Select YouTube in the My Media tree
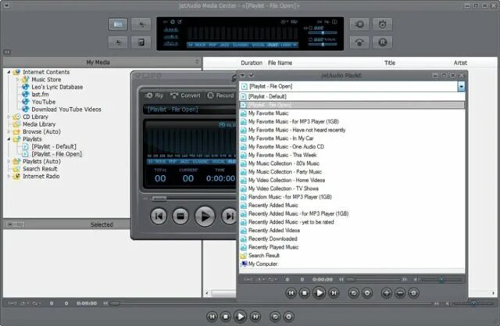Image resolution: width=500 pixels, height=326 pixels. pyautogui.click(x=44, y=102)
